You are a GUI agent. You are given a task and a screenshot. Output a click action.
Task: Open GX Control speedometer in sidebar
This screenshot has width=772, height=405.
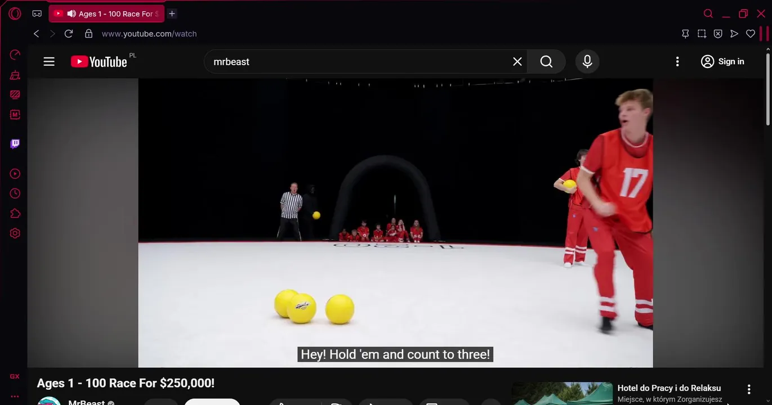point(15,55)
